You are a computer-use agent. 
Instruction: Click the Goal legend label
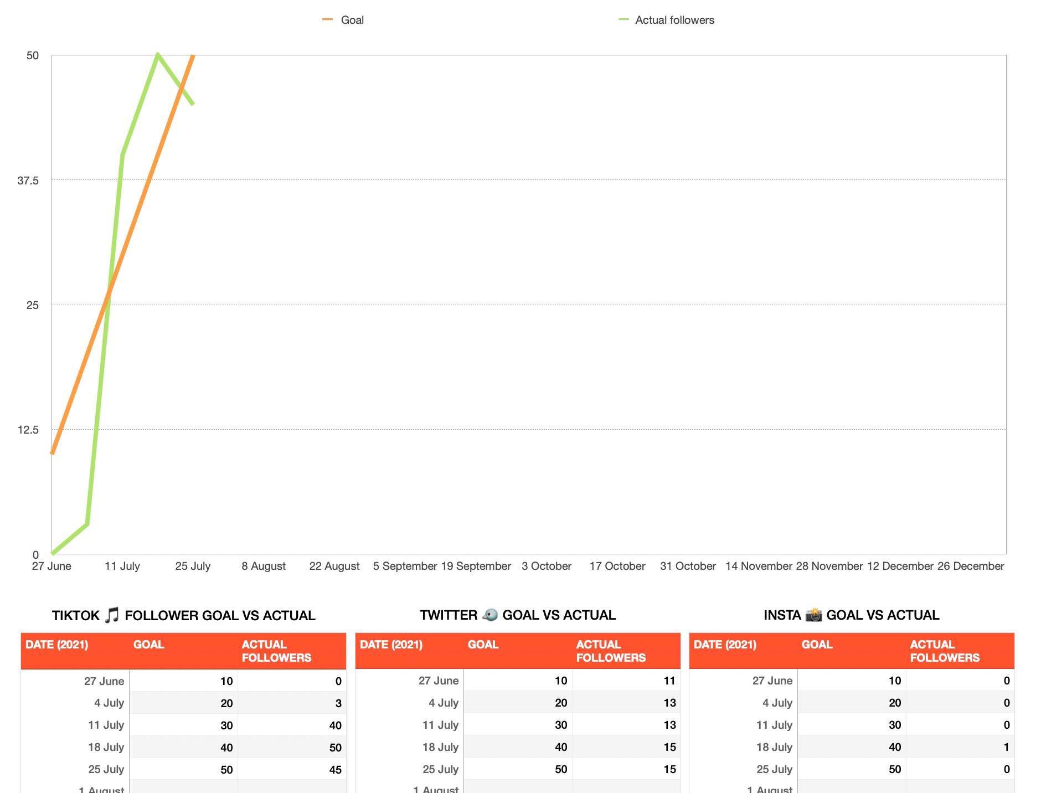pyautogui.click(x=352, y=20)
